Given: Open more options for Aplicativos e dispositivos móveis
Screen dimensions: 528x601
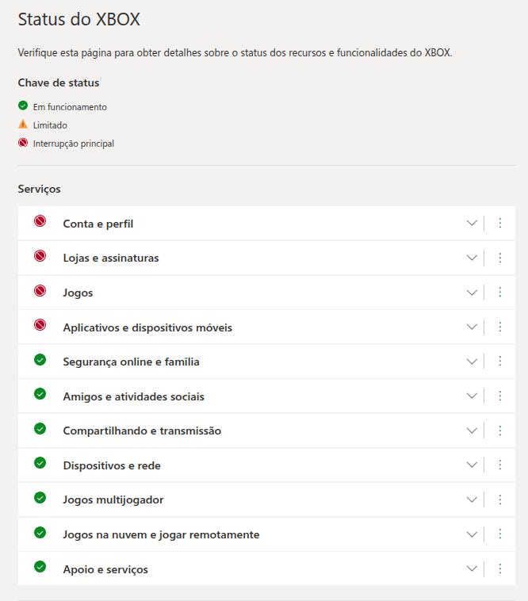Looking at the screenshot, I should pos(500,327).
